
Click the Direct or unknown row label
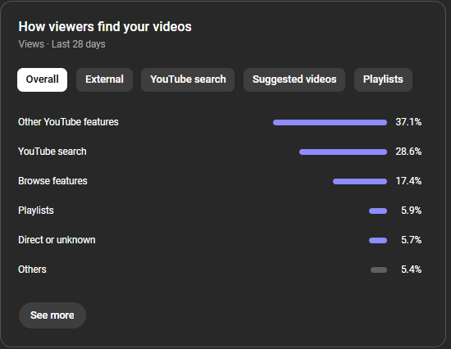click(x=57, y=240)
